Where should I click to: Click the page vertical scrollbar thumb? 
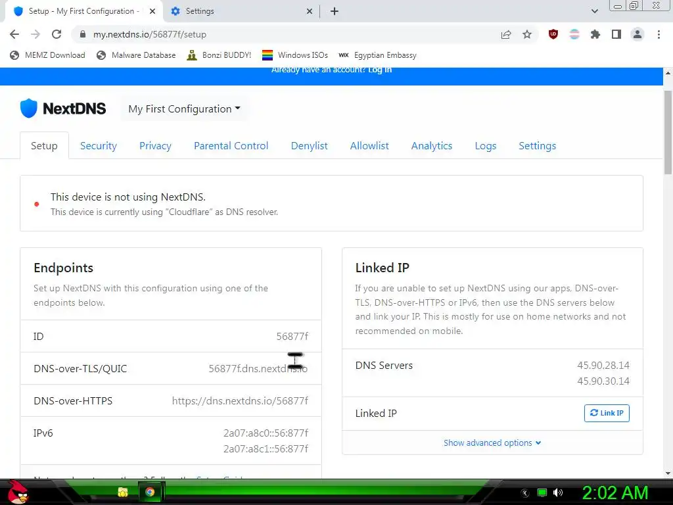point(668,132)
